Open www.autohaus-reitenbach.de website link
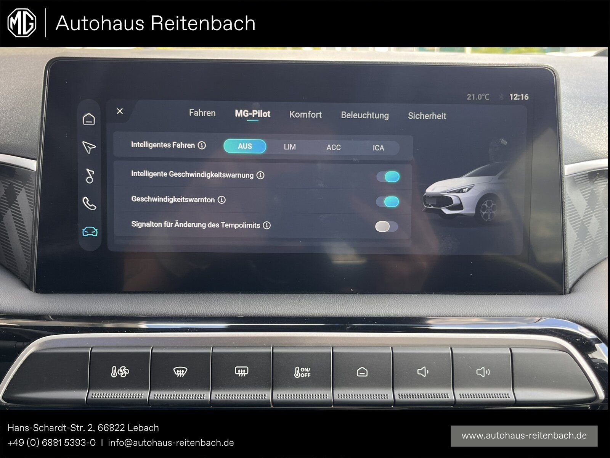Screen dimensions: 610x458 (x=524, y=435)
